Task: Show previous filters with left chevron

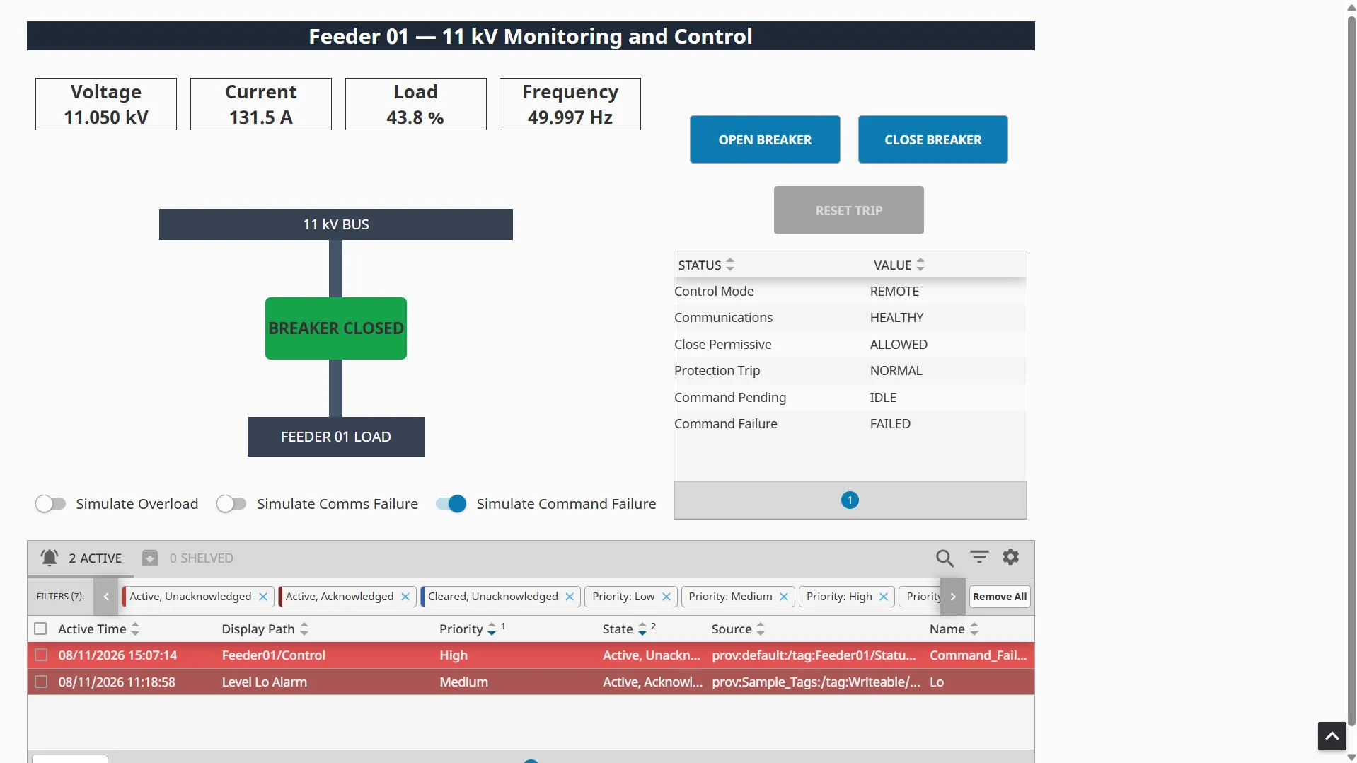Action: point(106,597)
